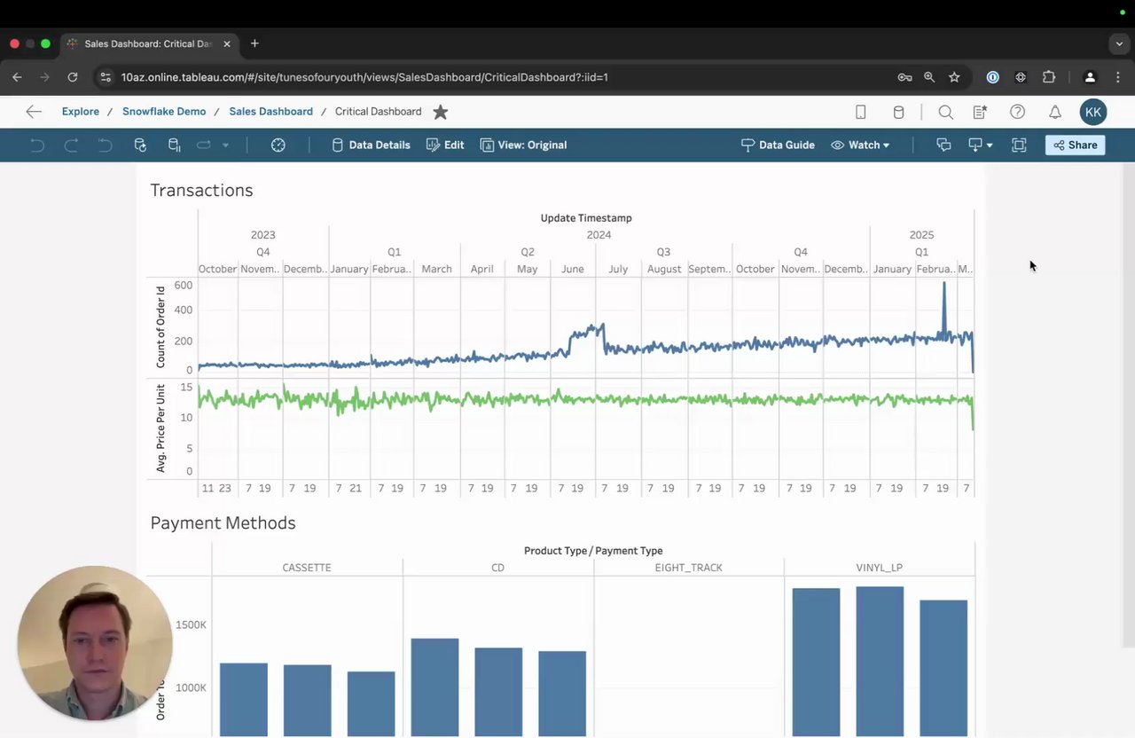Select the Sales Dashboard browser tab
Viewport: 1135px width, 738px height.
click(x=149, y=43)
